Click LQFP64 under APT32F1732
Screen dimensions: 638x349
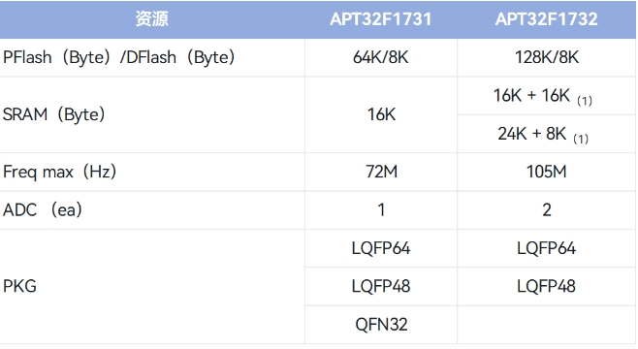547,248
